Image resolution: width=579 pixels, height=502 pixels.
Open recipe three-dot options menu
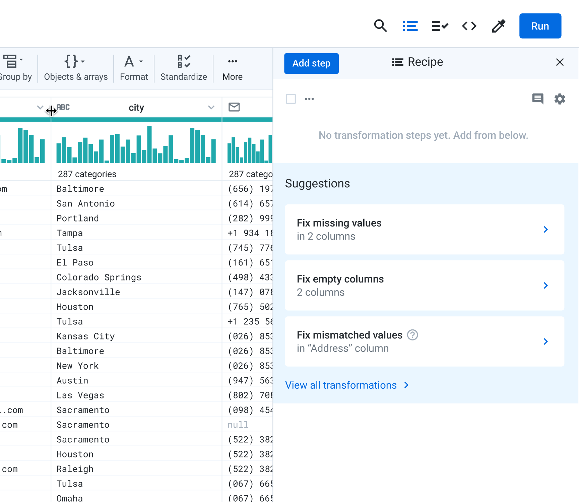(309, 99)
